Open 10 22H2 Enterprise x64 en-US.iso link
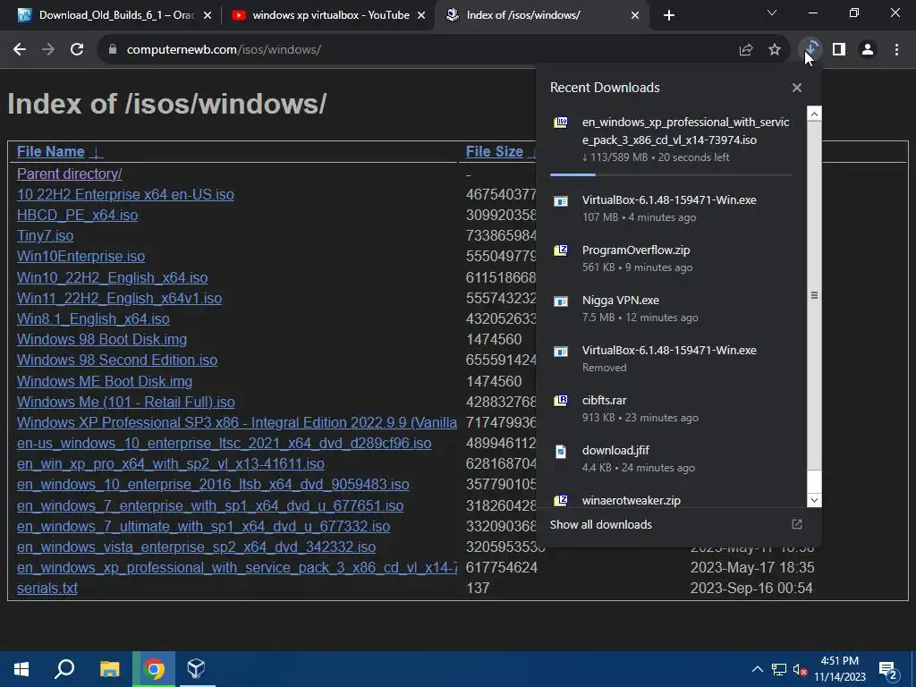The width and height of the screenshot is (916, 687). click(x=125, y=194)
